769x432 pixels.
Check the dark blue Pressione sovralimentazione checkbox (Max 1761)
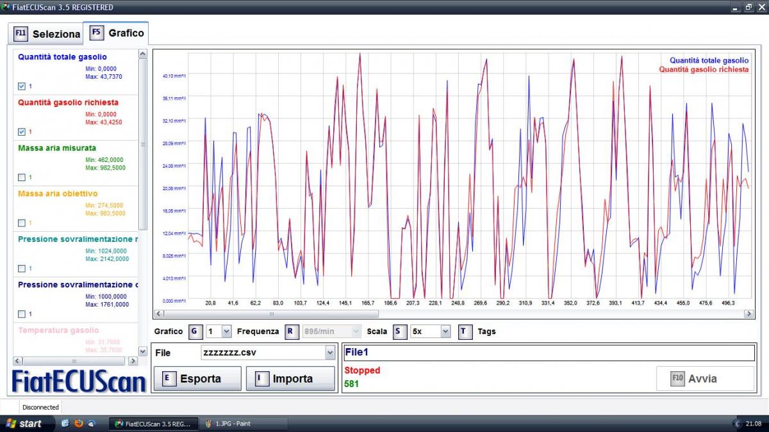(22, 314)
